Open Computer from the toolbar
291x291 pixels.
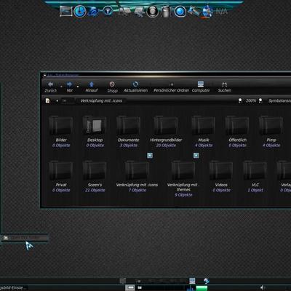pos(201,87)
